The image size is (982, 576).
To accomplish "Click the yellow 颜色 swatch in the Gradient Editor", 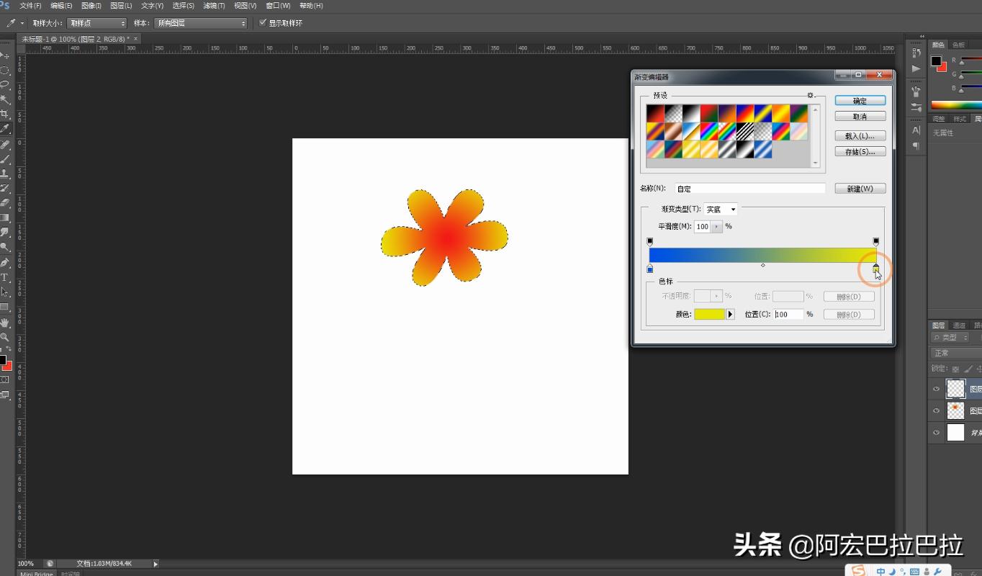I will pos(709,314).
